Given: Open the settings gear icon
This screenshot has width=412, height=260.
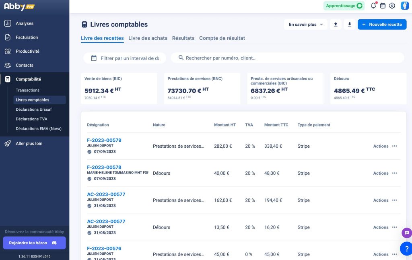Looking at the screenshot, I should [x=392, y=6].
